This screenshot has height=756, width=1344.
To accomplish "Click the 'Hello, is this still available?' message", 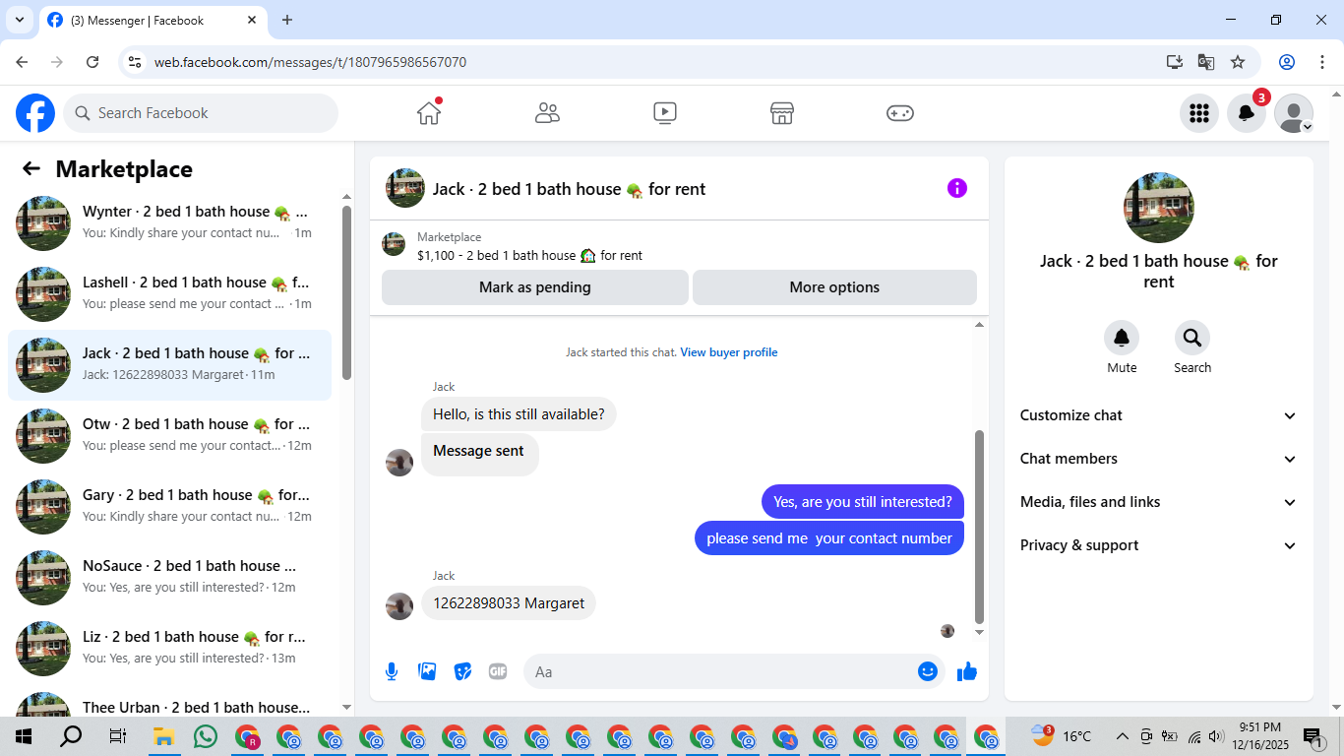I will point(519,414).
